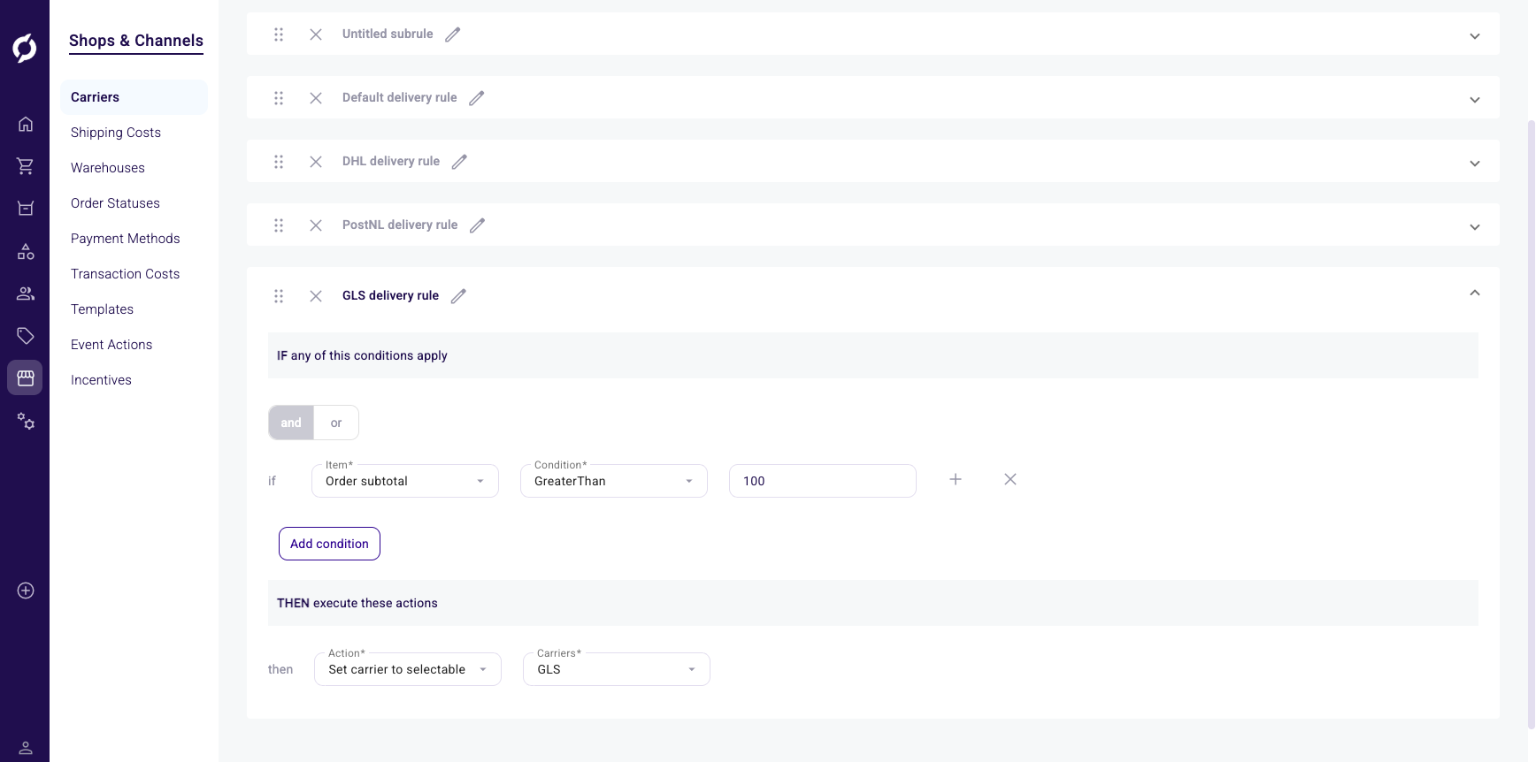Screen dimensions: 1536x762
Task: Rename the Default delivery rule
Action: [x=477, y=98]
